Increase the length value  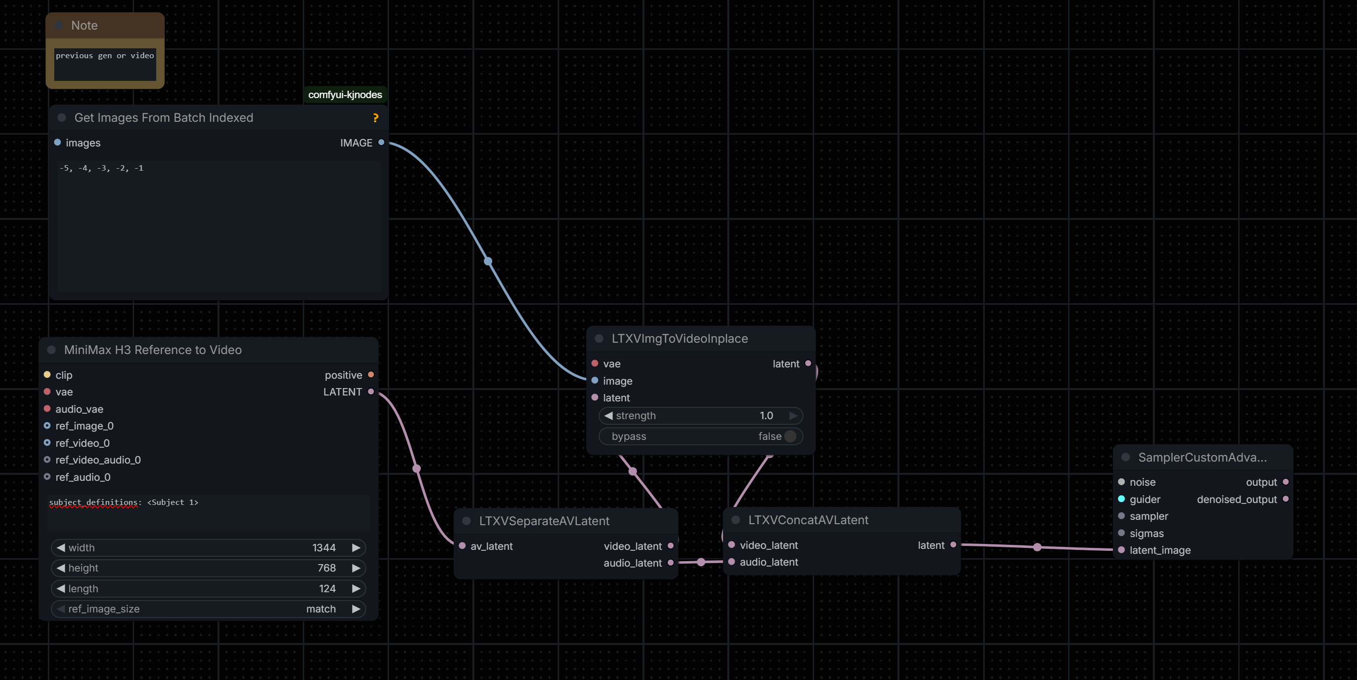(x=357, y=588)
